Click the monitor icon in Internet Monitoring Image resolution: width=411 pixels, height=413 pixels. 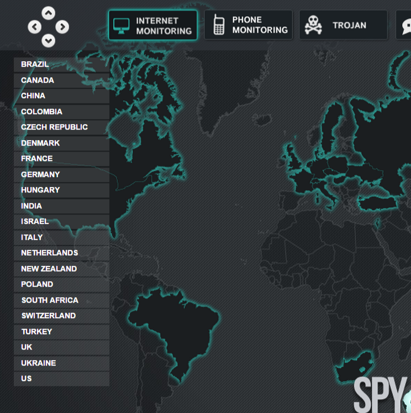[x=121, y=25]
